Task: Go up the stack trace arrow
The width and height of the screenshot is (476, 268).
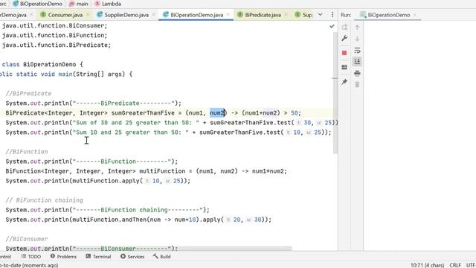Action: point(357,28)
